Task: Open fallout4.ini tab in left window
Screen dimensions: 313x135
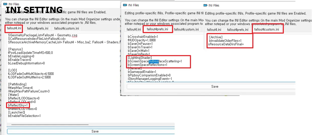Action: pyautogui.click(x=14, y=28)
